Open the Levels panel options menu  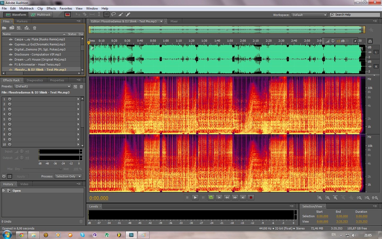tap(292, 206)
